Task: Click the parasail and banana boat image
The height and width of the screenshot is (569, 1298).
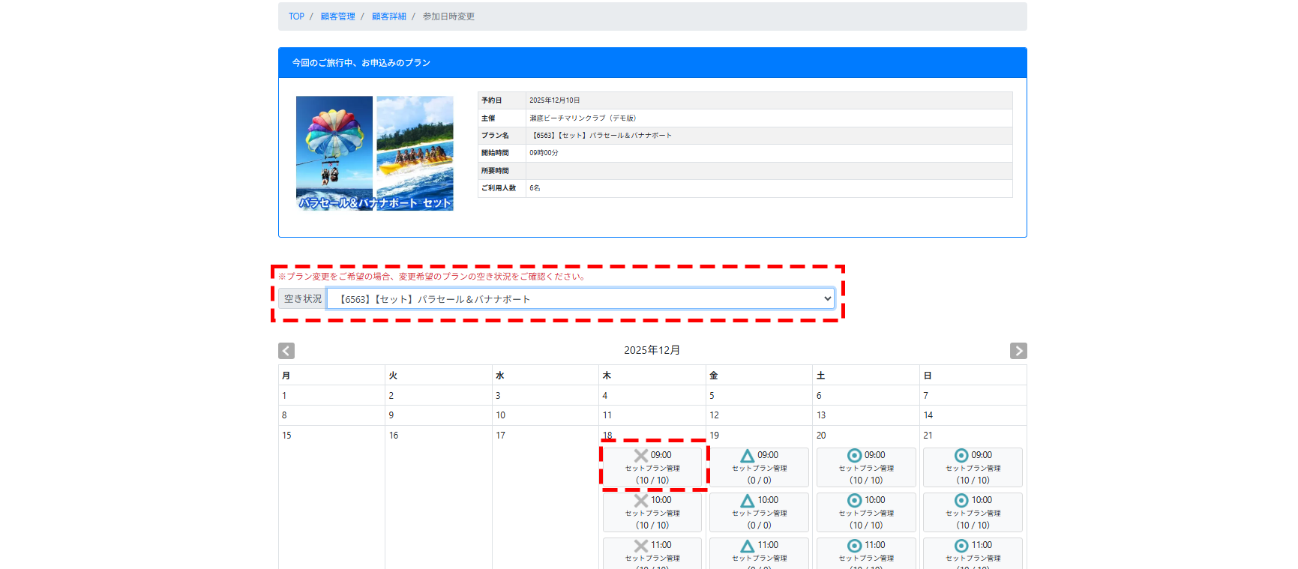Action: [x=374, y=153]
